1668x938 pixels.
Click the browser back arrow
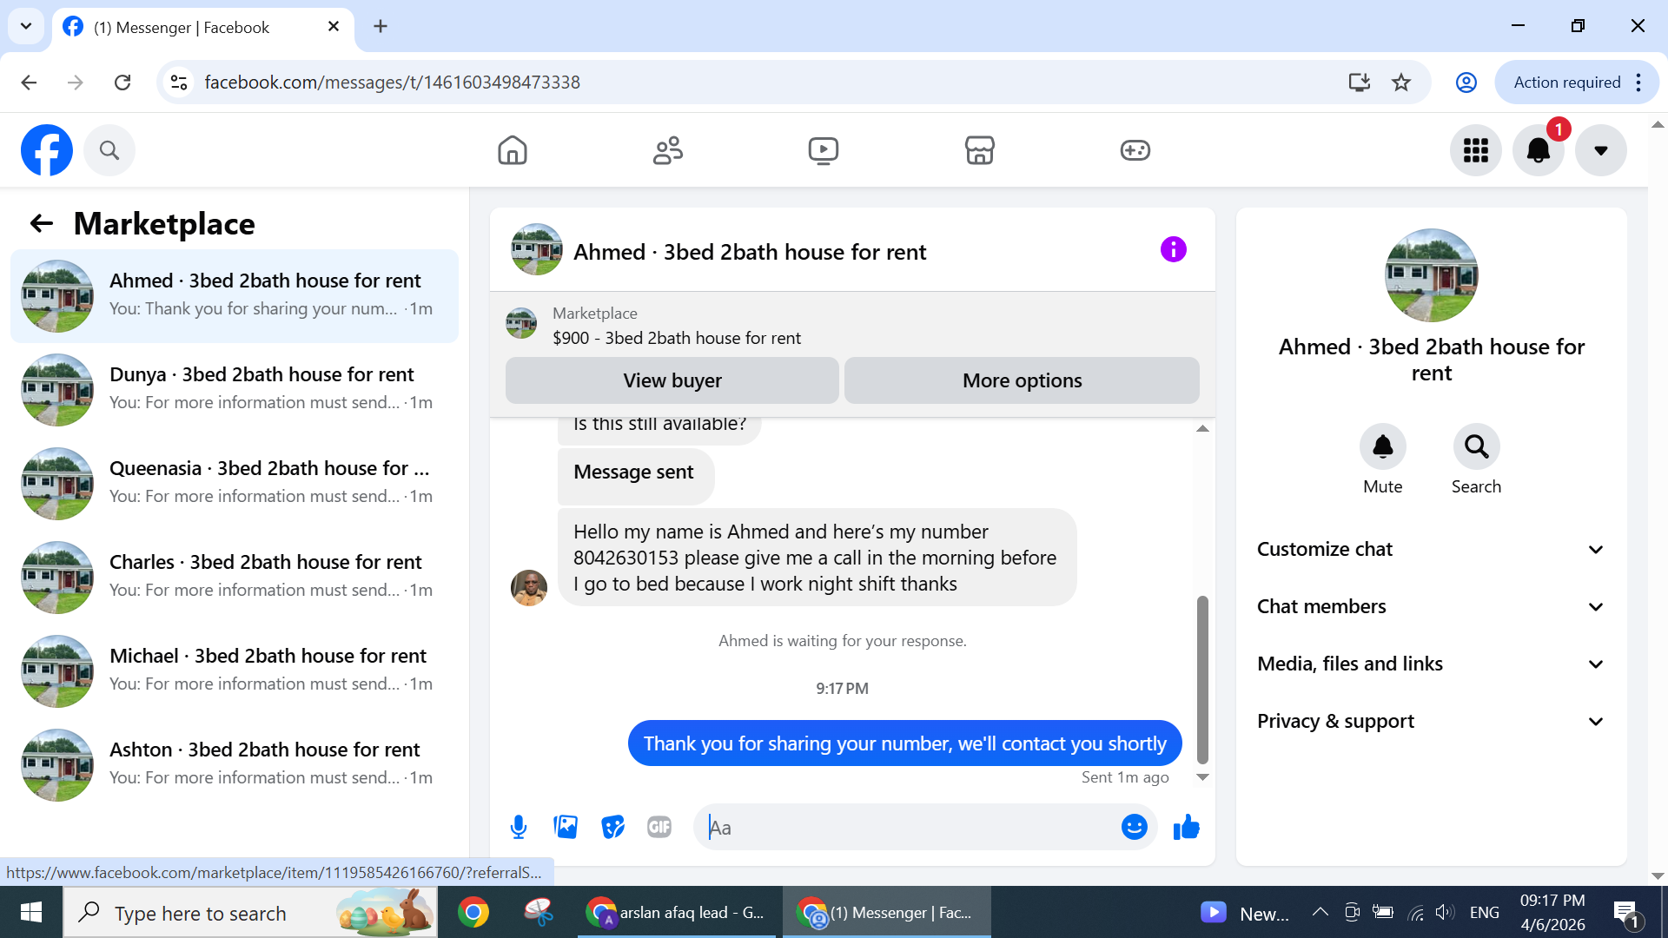tap(29, 83)
